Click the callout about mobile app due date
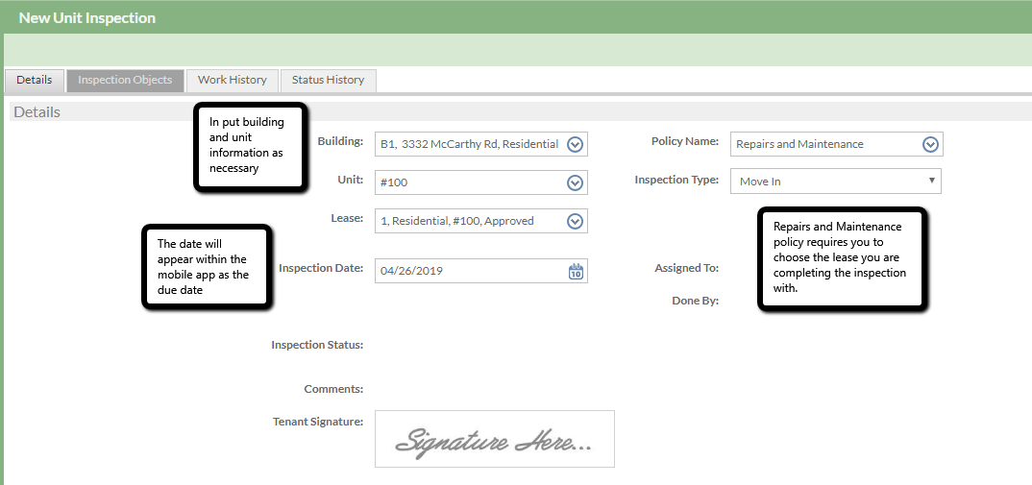The image size is (1032, 485). (206, 267)
